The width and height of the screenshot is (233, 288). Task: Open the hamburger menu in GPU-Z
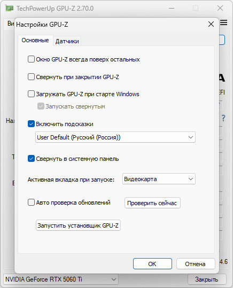point(223,22)
